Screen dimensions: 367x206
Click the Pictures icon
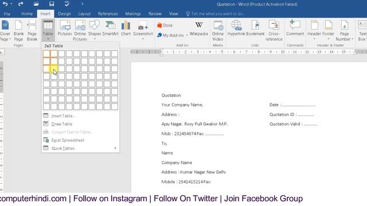65,28
